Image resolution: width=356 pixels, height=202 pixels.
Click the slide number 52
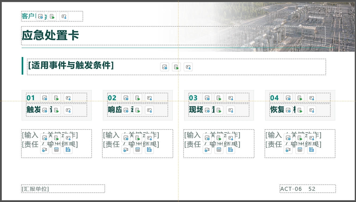coord(312,189)
